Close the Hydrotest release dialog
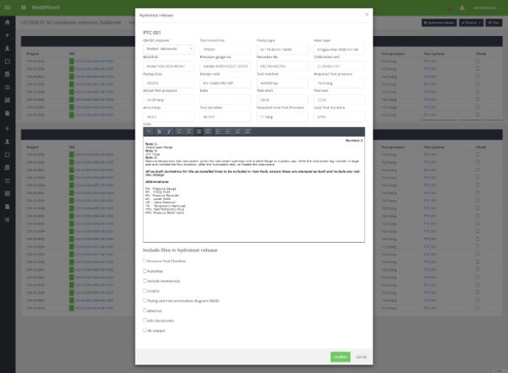The image size is (508, 373). click(367, 14)
